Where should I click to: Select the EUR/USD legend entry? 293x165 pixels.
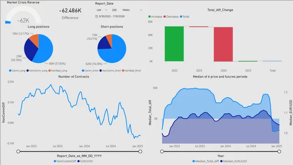click(85, 161)
